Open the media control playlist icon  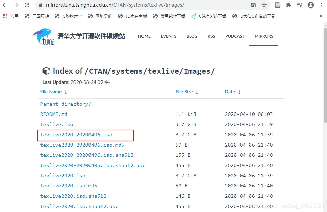click(x=299, y=5)
